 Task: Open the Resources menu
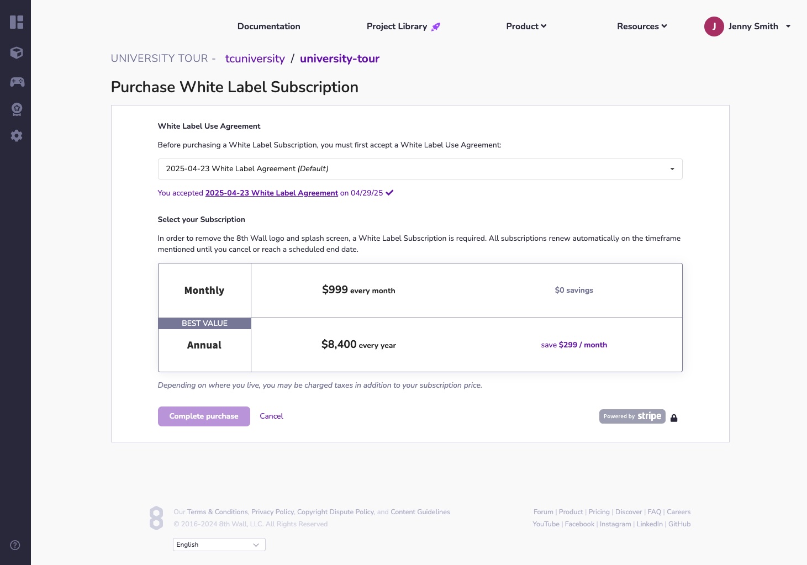[x=642, y=27]
